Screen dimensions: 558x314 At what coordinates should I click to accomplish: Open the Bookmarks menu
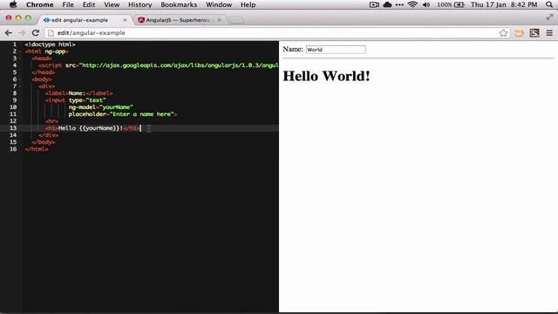(x=179, y=4)
